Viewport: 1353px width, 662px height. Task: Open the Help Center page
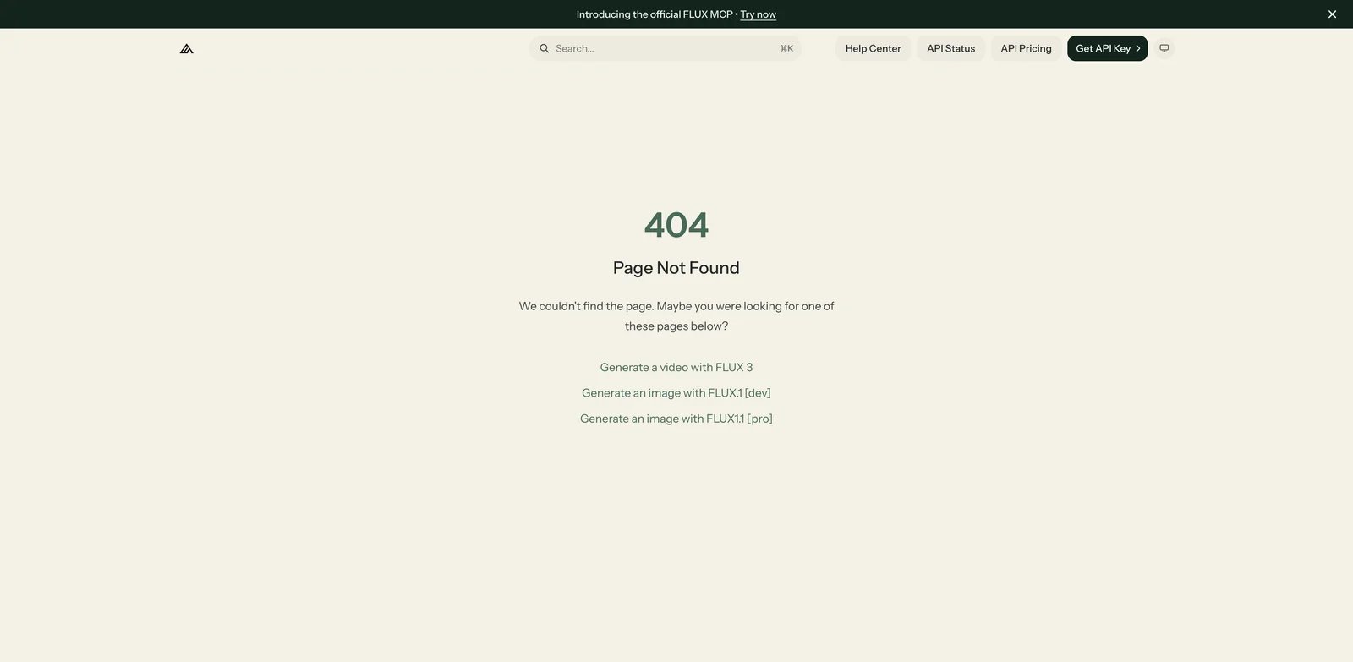874,48
